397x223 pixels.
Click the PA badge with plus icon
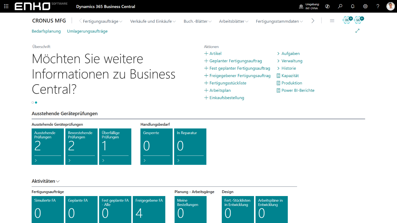point(347,20)
